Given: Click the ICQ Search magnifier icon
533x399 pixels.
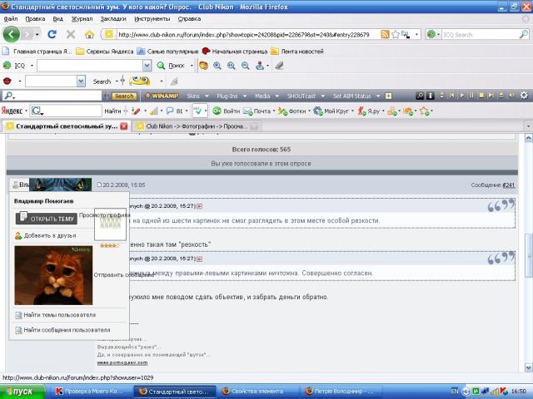Looking at the screenshot, I should (x=524, y=34).
